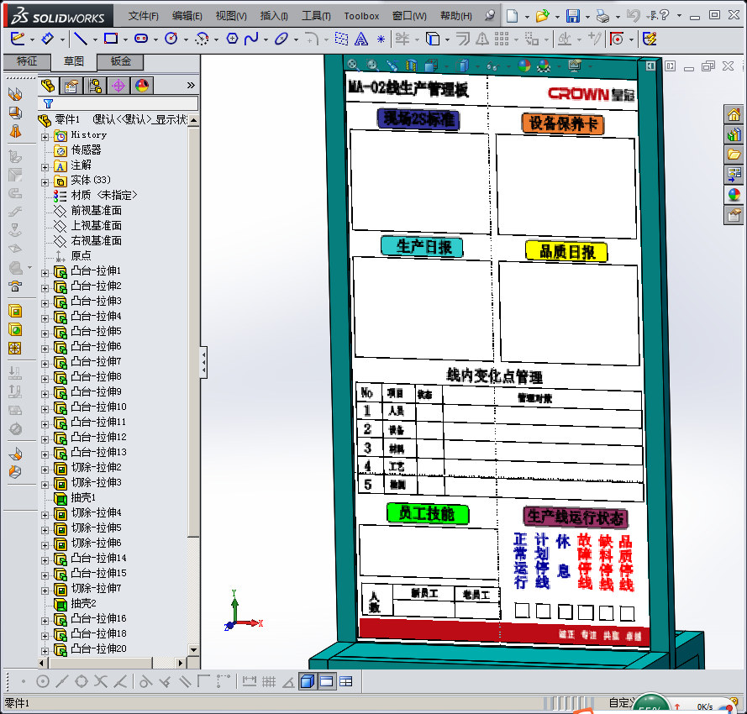Image resolution: width=747 pixels, height=714 pixels.
Task: Expand the 注解 folder node
Action: click(45, 167)
